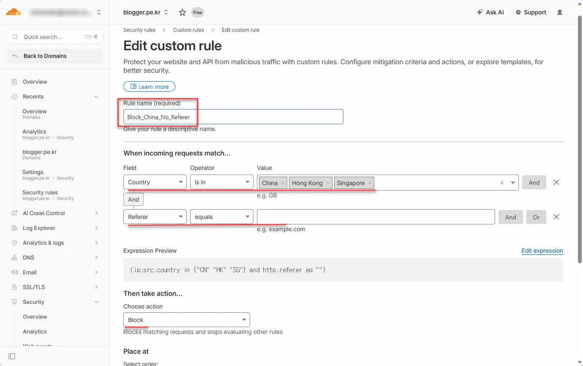Go to Security rules breadcrumb
Image resolution: width=583 pixels, height=366 pixels.
pyautogui.click(x=139, y=30)
